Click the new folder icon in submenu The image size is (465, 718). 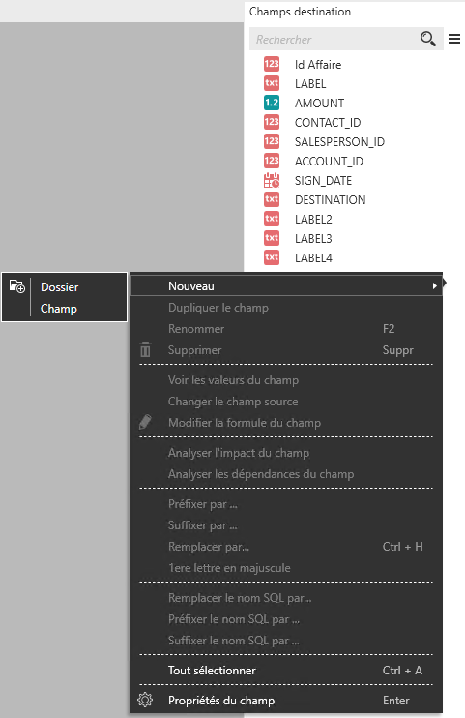(x=17, y=286)
